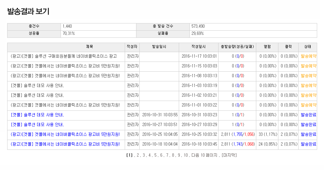Jump to last page via '[마지막]'

pos(229,155)
